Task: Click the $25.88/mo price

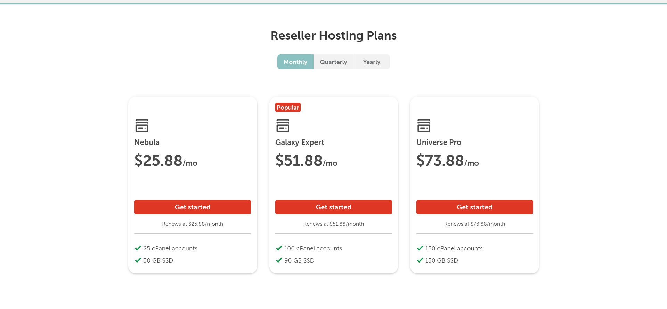Action: 166,161
